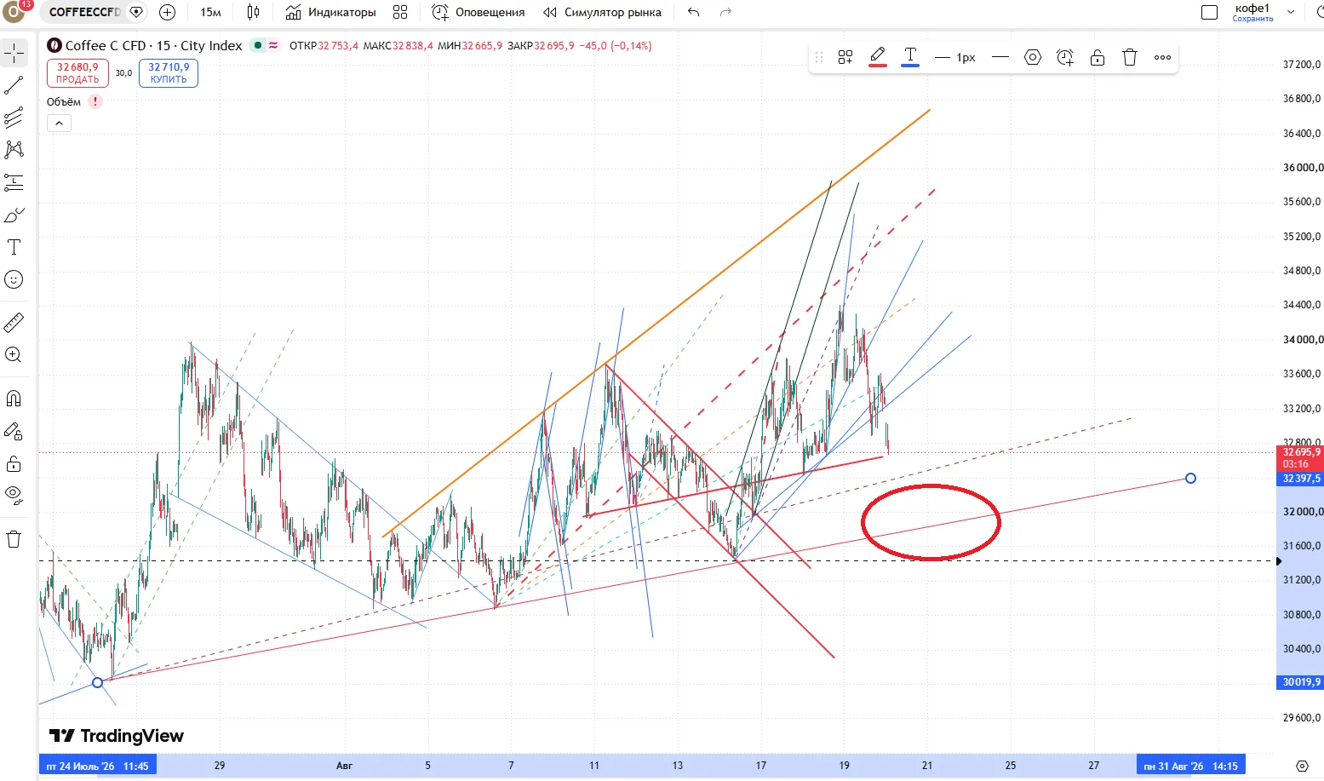
Task: Grab the floating toolbar drag handle
Action: click(819, 57)
